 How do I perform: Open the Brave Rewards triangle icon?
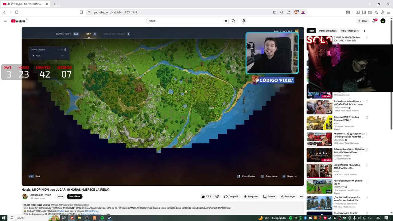click(303, 12)
